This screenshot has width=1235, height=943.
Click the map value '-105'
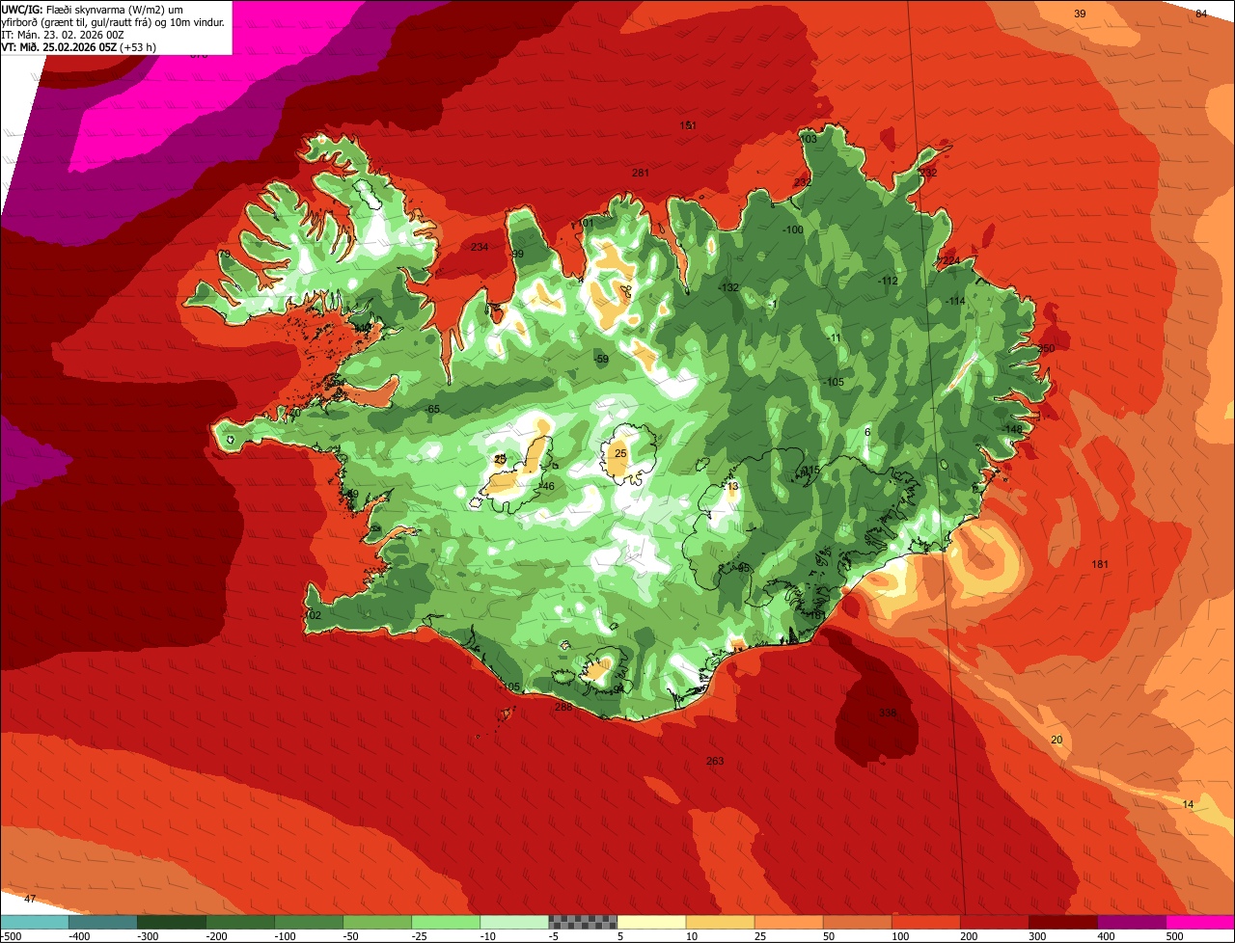click(x=834, y=382)
